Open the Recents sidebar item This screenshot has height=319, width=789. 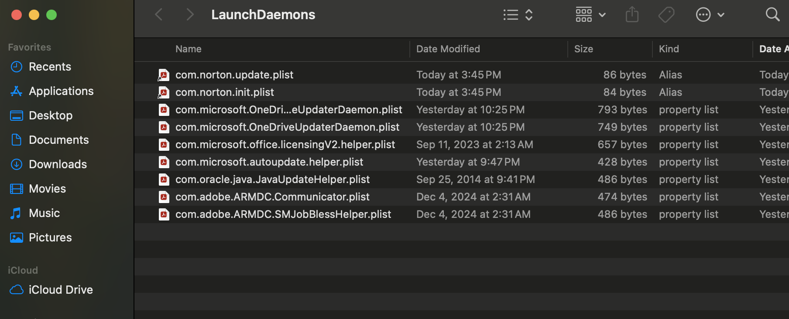[x=50, y=67]
